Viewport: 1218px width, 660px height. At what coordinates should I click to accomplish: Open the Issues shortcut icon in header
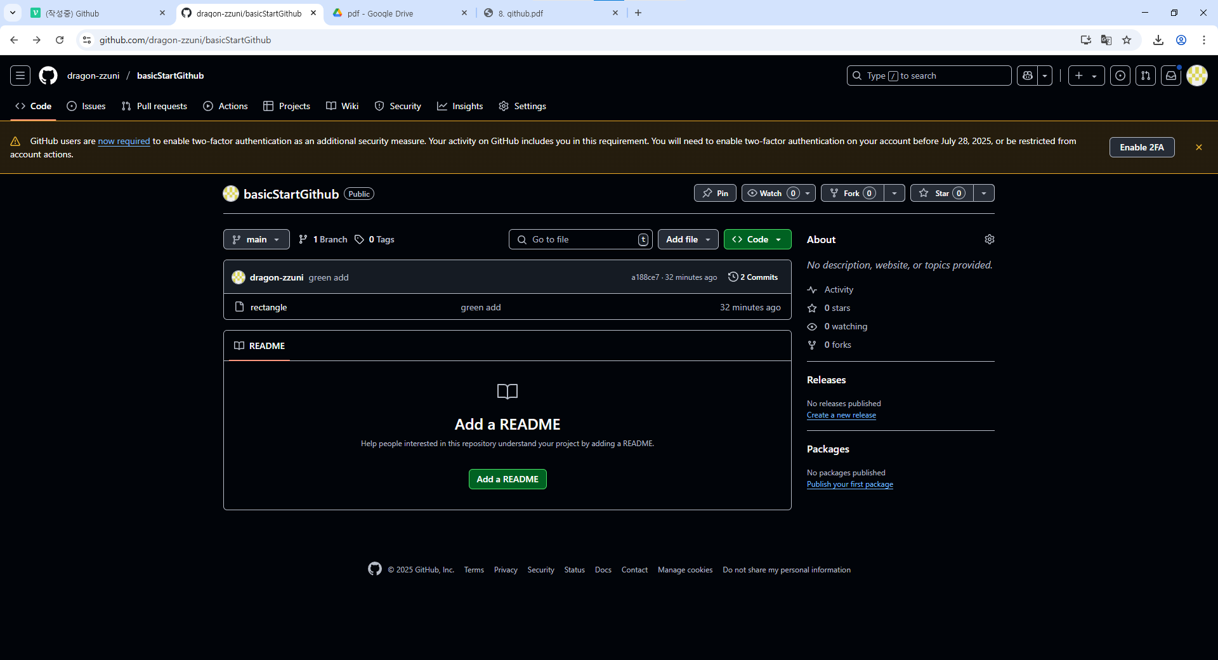(x=1120, y=76)
